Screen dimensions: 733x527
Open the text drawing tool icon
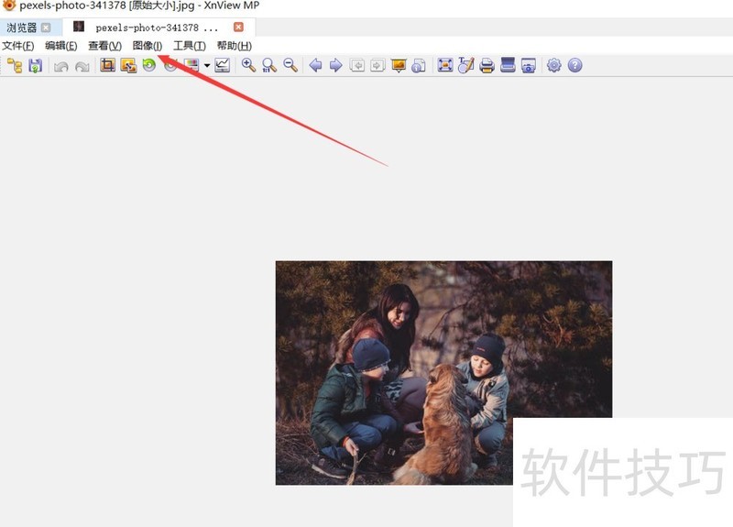[466, 65]
